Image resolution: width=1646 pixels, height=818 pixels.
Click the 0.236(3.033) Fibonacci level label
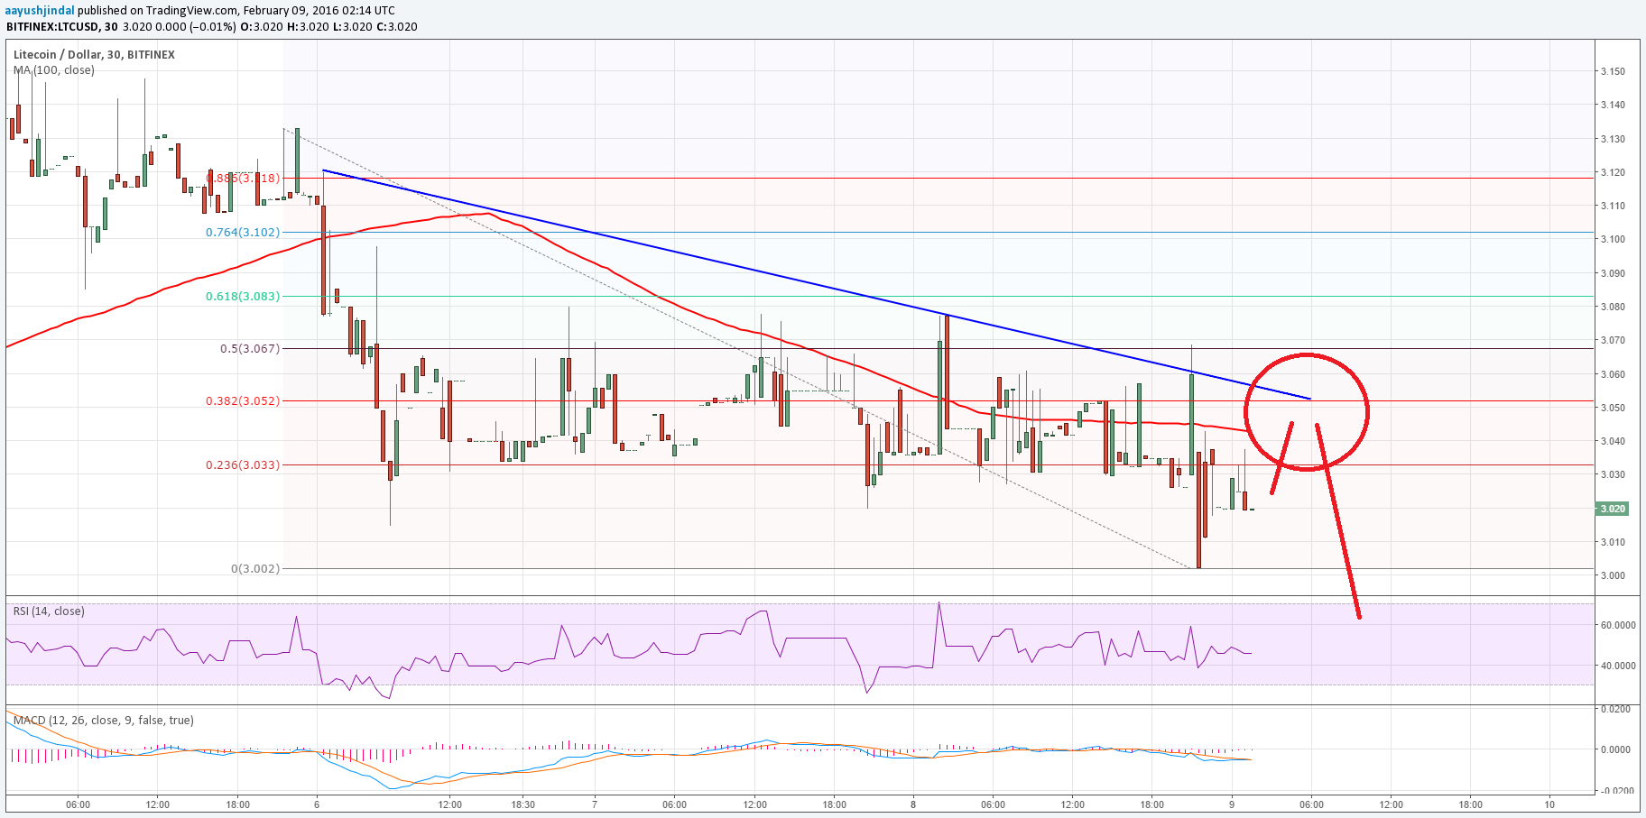pos(243,465)
